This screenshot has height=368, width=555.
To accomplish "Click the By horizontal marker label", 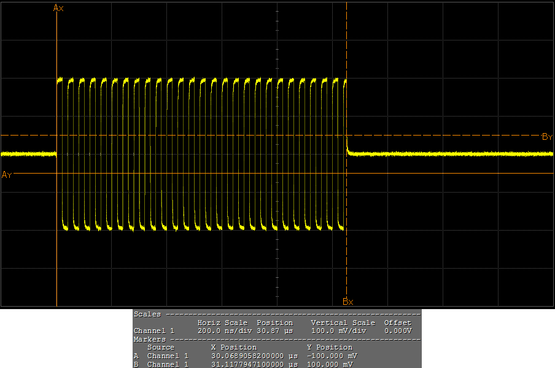I will [x=548, y=136].
